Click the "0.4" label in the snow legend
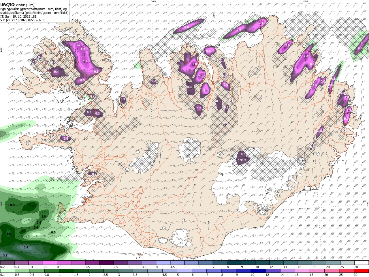Screen dimensions: 369x277 [x=31, y=267]
